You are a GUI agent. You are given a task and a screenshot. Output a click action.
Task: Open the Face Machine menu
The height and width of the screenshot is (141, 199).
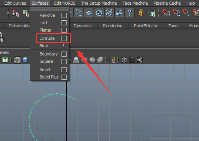click(x=135, y=3)
